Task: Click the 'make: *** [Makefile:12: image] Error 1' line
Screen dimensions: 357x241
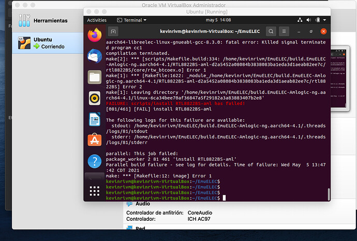Action: tap(159, 176)
